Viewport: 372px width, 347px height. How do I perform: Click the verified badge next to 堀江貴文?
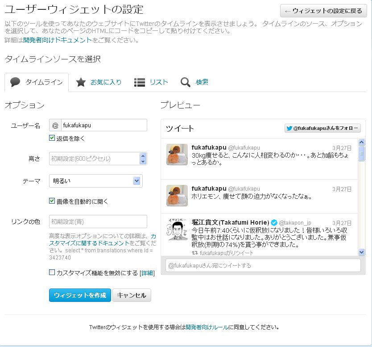(x=274, y=222)
